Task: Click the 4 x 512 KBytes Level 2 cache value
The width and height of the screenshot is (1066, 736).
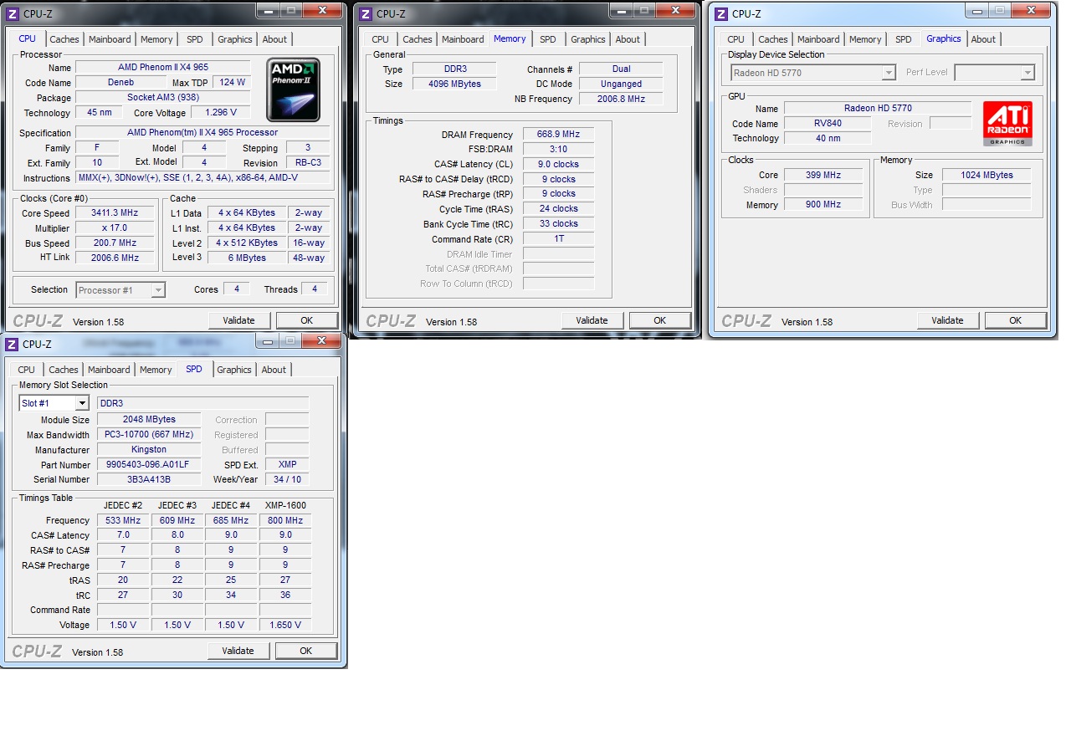Action: [x=247, y=243]
